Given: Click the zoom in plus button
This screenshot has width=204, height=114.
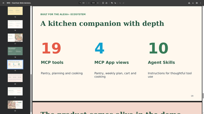Looking at the screenshot, I should 98,3.
